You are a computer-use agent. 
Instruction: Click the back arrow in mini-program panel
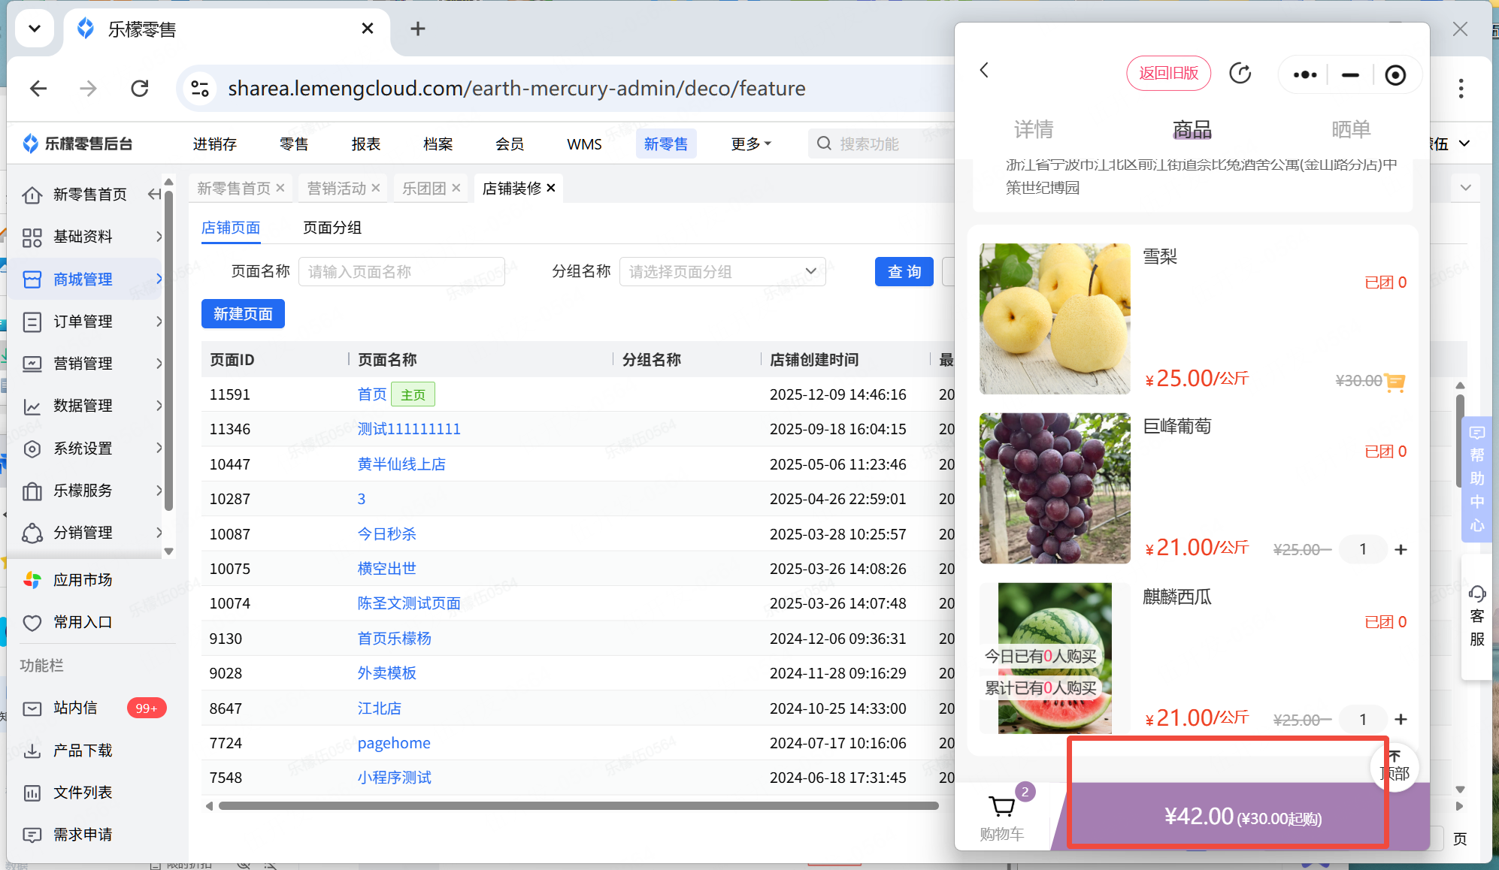click(984, 71)
